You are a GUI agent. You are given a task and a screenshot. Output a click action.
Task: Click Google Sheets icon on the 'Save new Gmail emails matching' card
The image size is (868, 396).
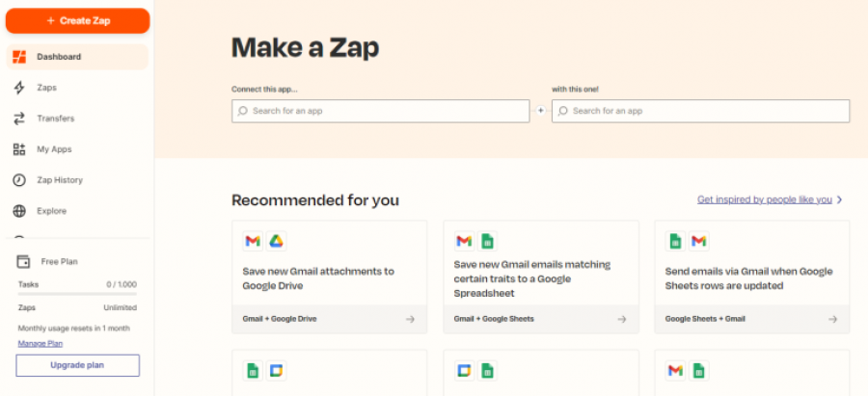pyautogui.click(x=488, y=241)
